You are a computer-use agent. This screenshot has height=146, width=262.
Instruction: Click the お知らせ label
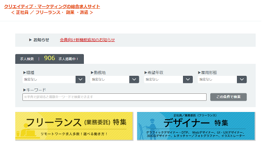pyautogui.click(x=41, y=40)
